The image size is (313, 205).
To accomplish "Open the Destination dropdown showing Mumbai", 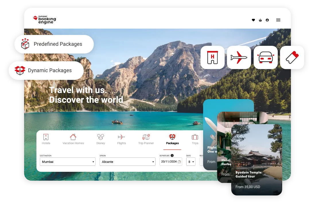I will tap(68, 161).
